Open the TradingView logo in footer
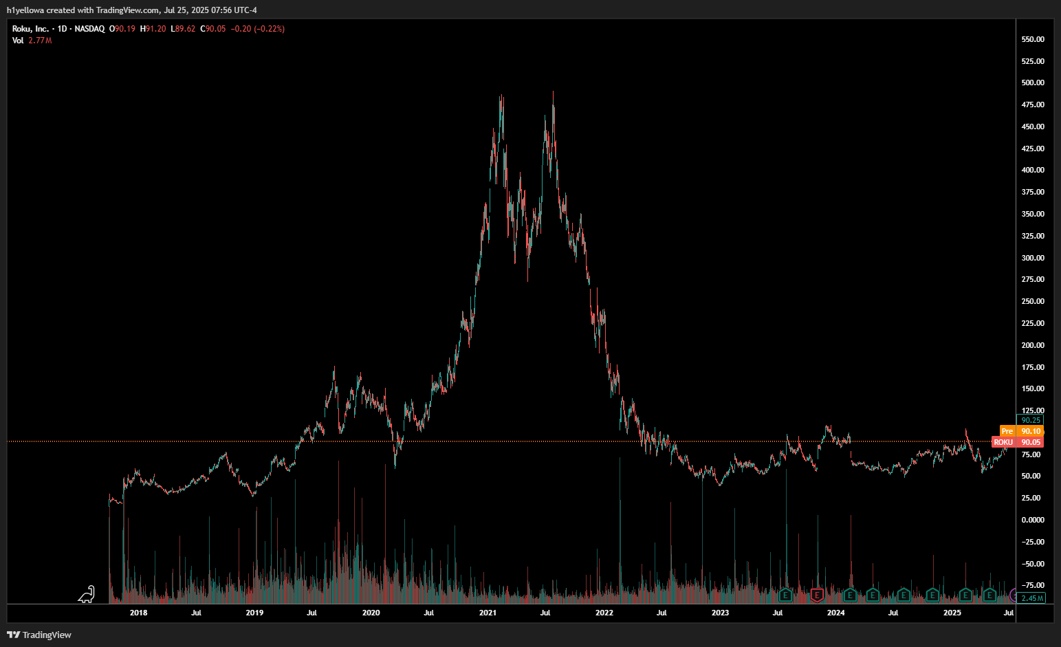This screenshot has width=1061, height=647. point(39,635)
